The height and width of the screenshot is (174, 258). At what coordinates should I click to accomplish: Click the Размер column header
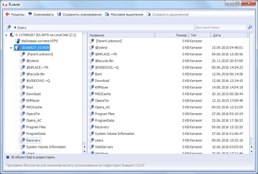tap(172, 35)
